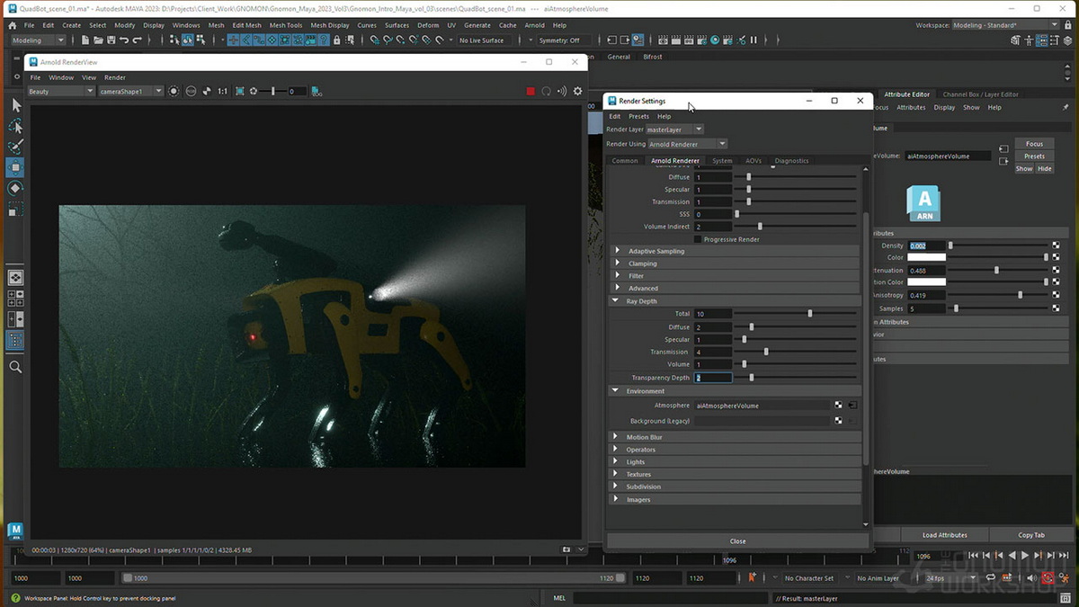1079x607 pixels.
Task: Choose the Paint Selection brush tool
Action: tap(15, 147)
